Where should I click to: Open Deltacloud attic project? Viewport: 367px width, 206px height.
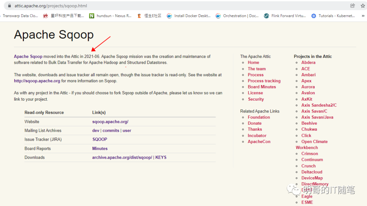coord(312,172)
